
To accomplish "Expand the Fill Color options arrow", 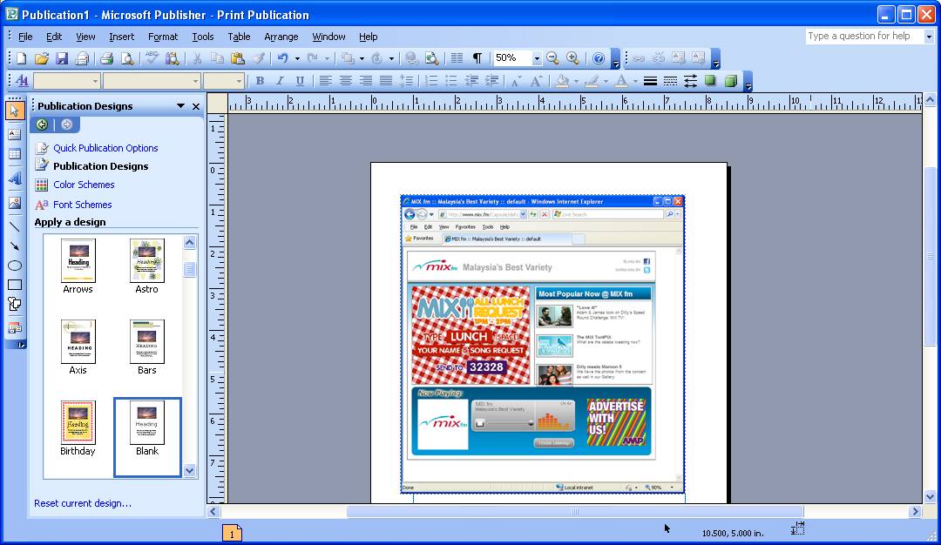I will 576,81.
